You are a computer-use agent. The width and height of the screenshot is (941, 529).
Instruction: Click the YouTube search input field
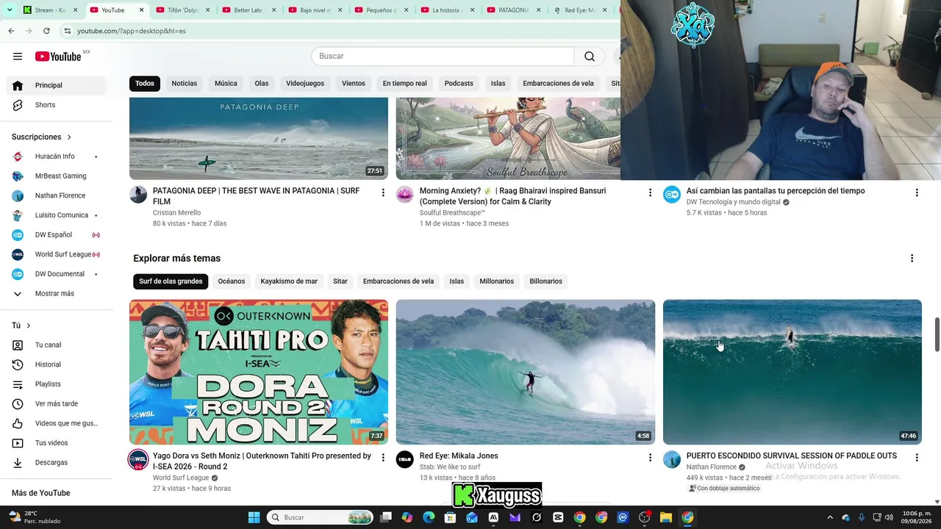(x=443, y=57)
